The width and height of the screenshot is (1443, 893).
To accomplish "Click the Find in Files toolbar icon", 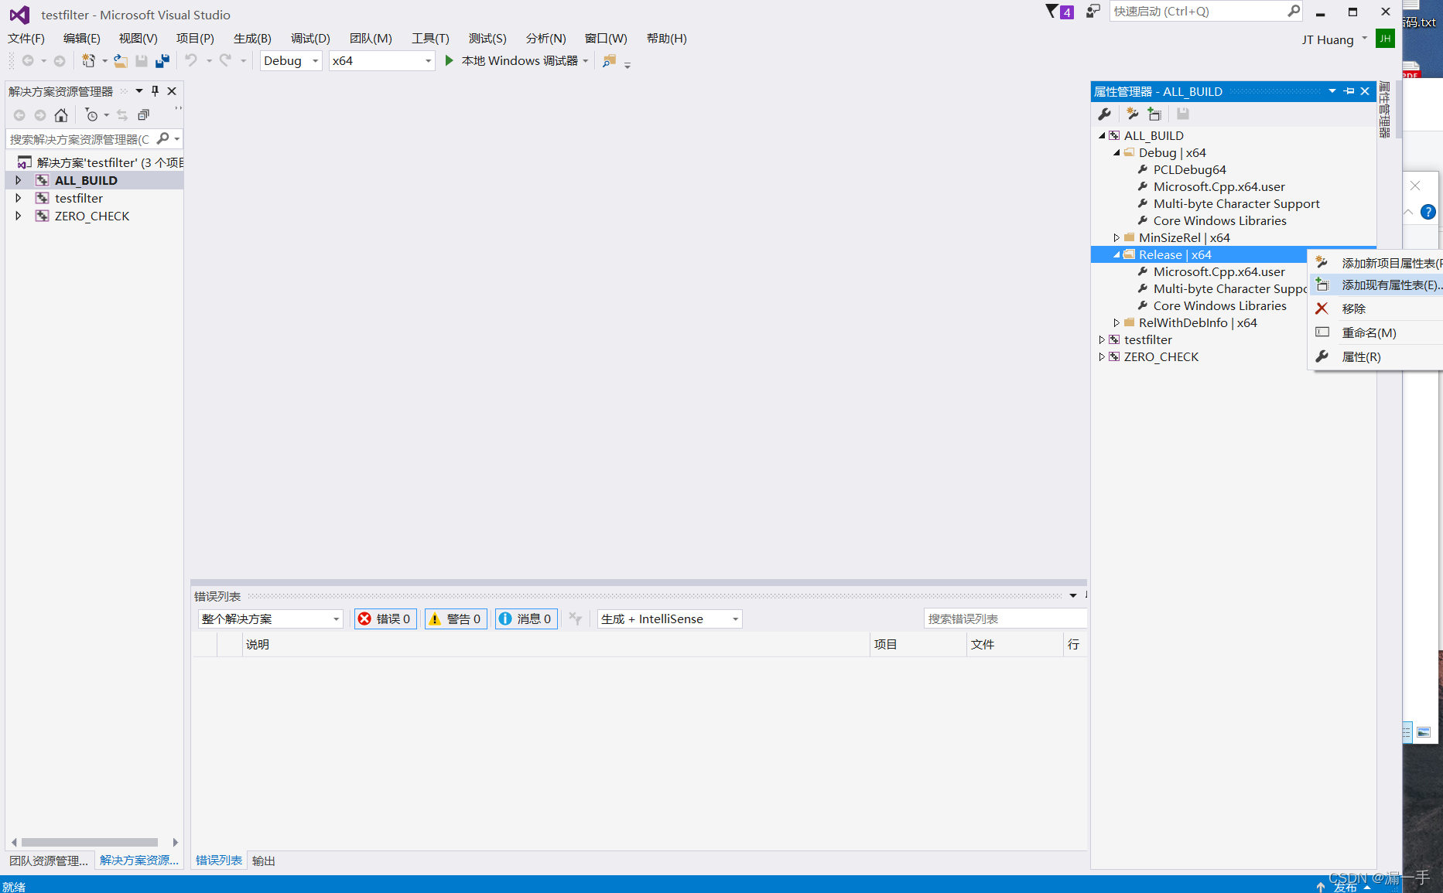I will pyautogui.click(x=610, y=60).
